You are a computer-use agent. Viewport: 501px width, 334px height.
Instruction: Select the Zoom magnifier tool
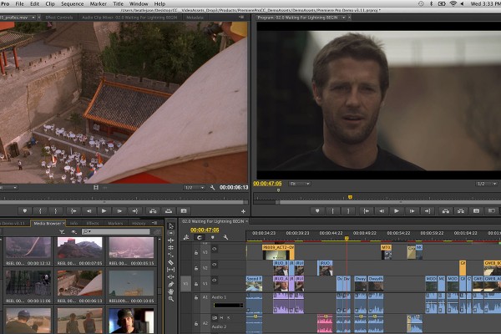pyautogui.click(x=170, y=300)
